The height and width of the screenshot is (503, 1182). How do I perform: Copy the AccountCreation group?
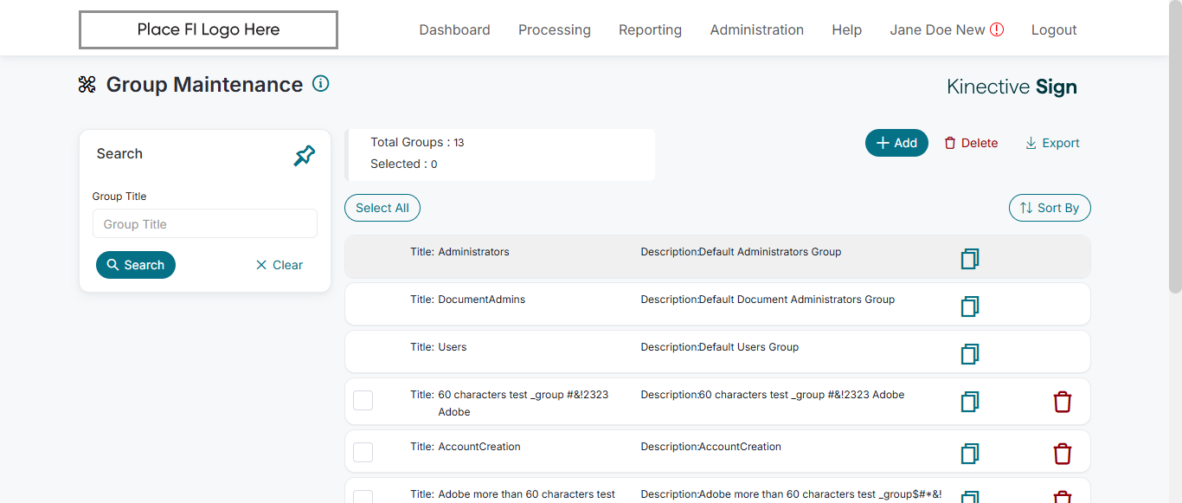point(969,454)
